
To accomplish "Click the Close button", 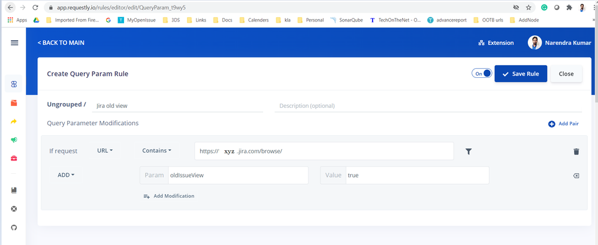I will click(566, 74).
